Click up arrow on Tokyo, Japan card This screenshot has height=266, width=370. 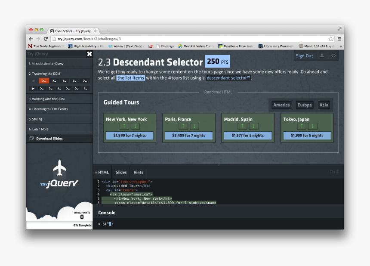click(301, 126)
